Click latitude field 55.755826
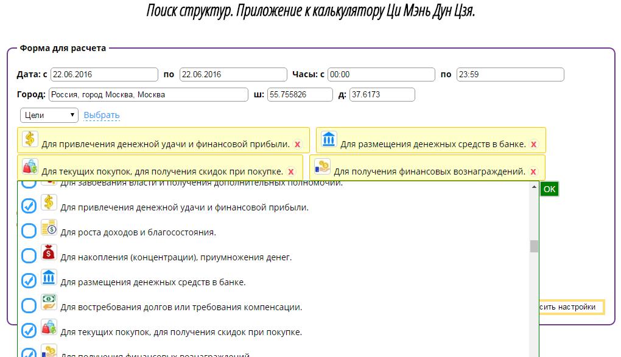The height and width of the screenshot is (357, 621). [300, 95]
